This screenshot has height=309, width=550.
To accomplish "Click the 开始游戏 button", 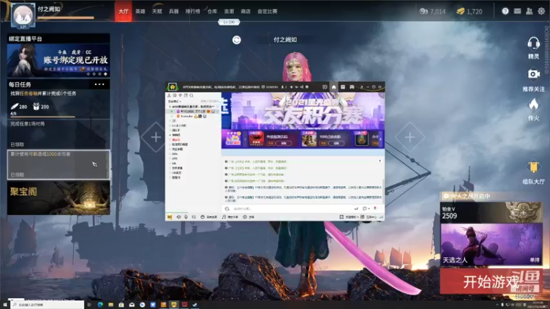I will tap(491, 281).
